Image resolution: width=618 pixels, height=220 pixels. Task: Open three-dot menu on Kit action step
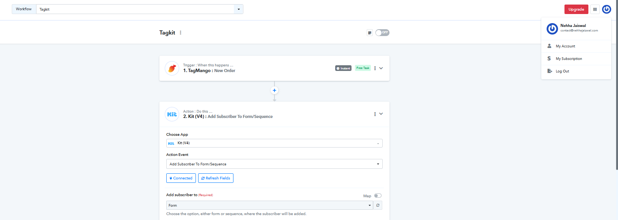click(x=375, y=114)
